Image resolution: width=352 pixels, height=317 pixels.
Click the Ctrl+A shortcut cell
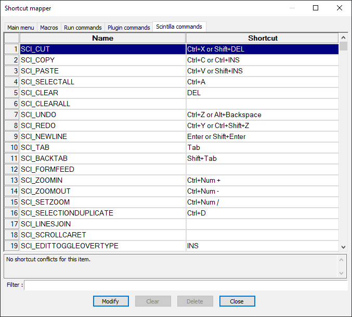(263, 82)
